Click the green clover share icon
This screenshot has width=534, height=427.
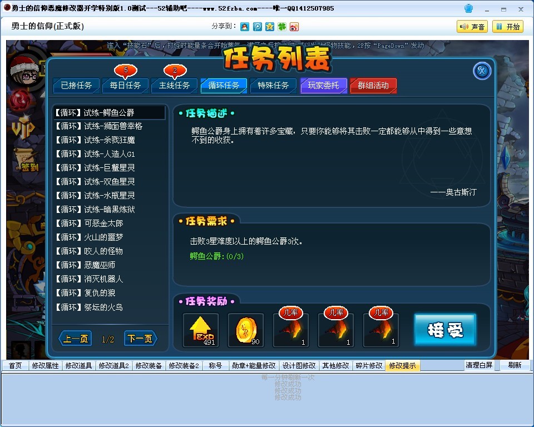point(281,27)
